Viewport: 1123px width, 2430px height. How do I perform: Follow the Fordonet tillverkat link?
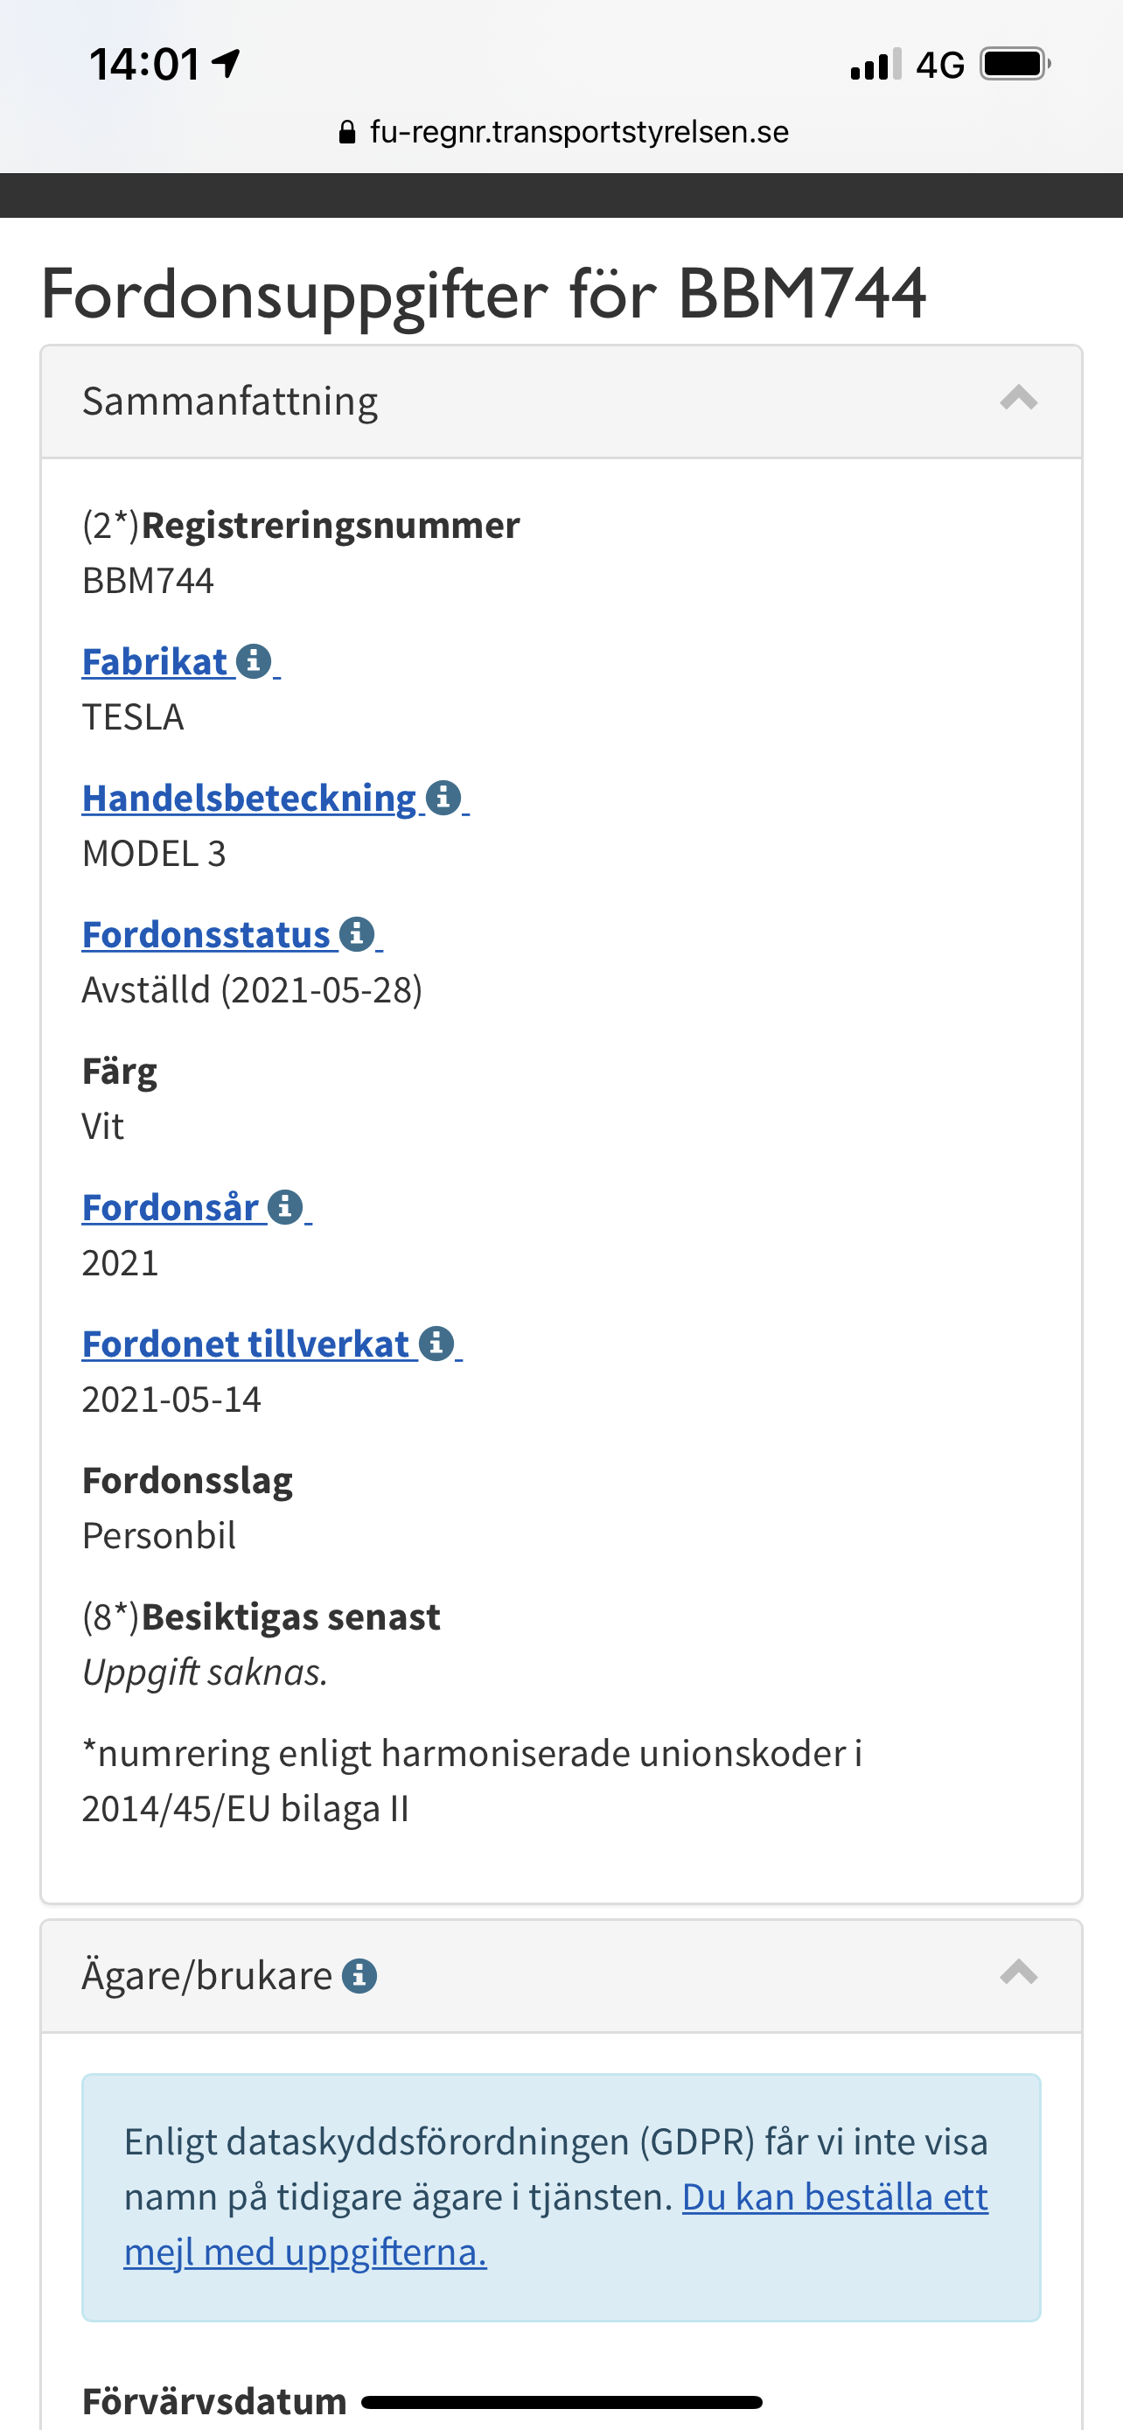coord(245,1344)
